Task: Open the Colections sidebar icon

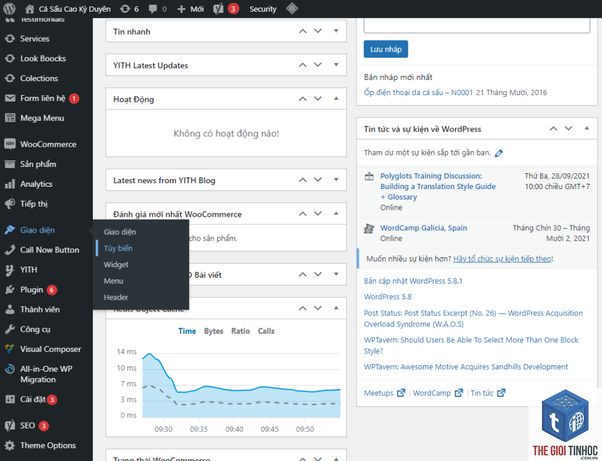Action: pos(10,78)
